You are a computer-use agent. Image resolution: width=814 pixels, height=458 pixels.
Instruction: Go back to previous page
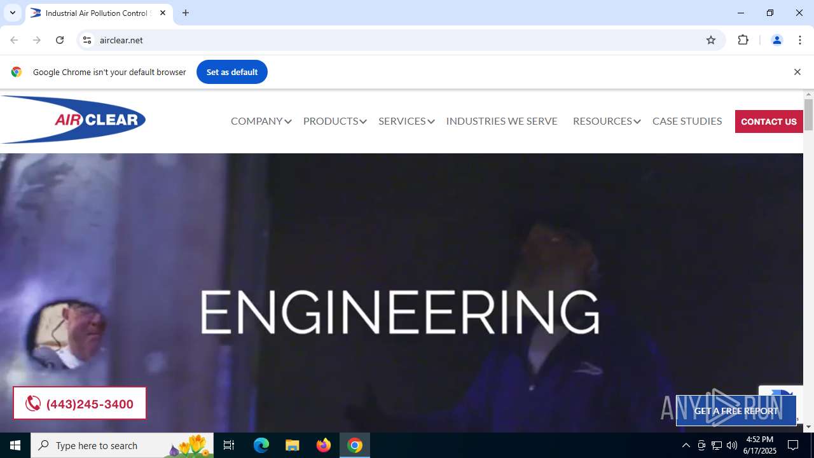14,40
